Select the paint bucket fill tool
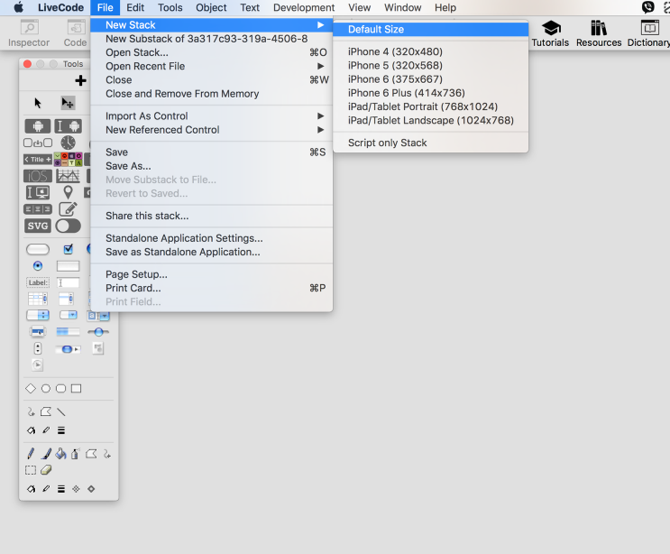Screen dimensions: 670x554 click(x=61, y=454)
